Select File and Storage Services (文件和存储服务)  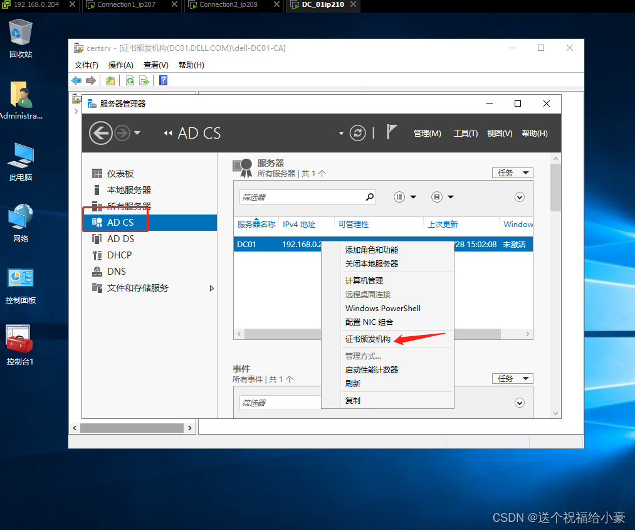click(137, 288)
